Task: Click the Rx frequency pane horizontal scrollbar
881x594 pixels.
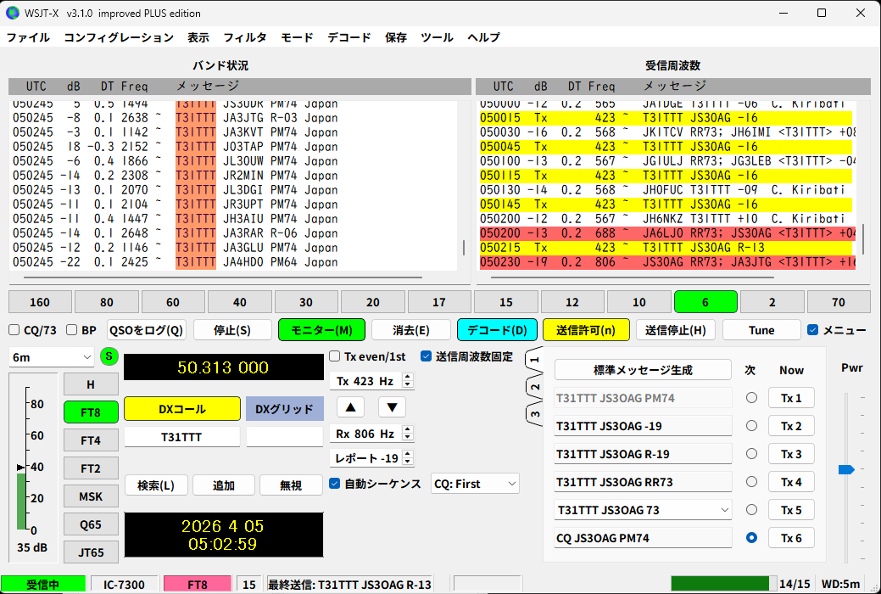Action: pyautogui.click(x=632, y=277)
